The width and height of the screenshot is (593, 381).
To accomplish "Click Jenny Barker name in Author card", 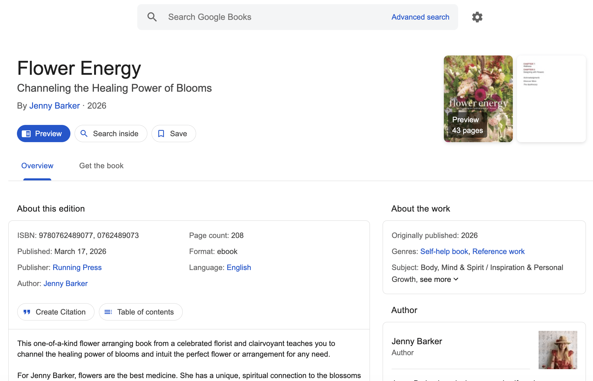I will point(417,341).
